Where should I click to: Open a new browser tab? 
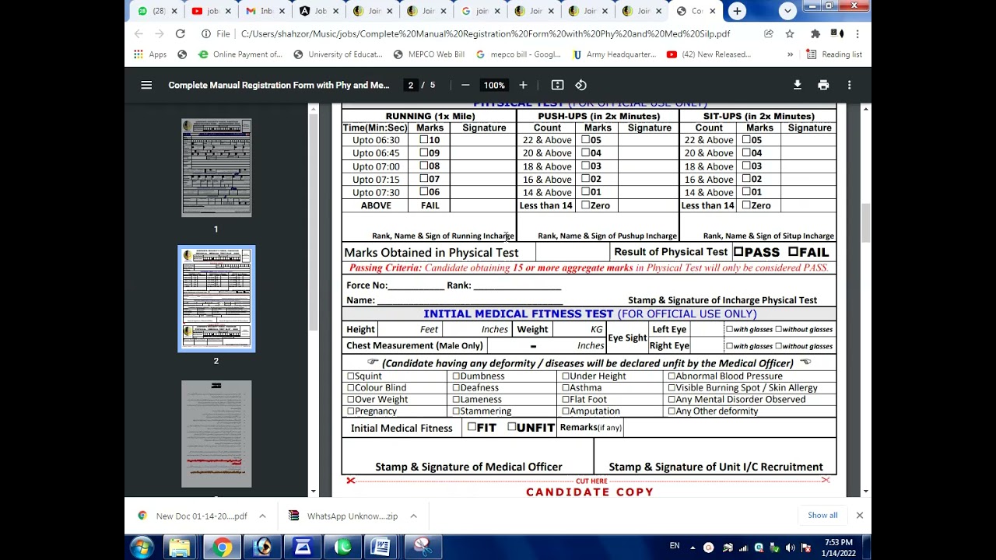point(737,11)
